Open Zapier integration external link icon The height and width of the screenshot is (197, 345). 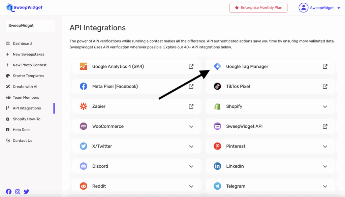tap(191, 106)
